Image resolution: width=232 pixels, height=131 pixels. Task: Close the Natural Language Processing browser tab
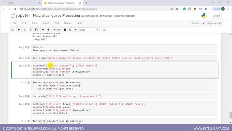[x=80, y=3]
